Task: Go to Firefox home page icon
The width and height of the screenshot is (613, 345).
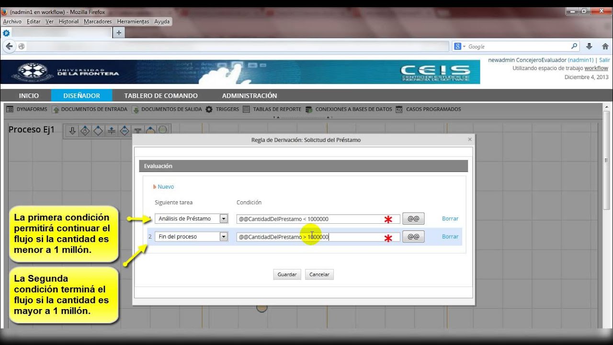Action: click(x=605, y=46)
